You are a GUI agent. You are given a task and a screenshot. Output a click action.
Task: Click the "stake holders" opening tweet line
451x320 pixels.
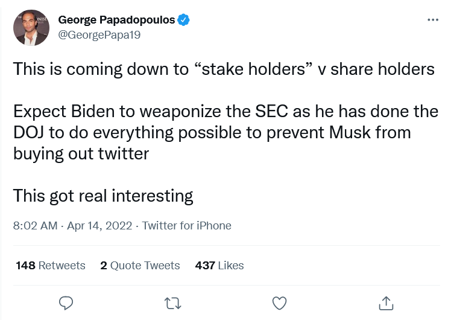tap(224, 69)
